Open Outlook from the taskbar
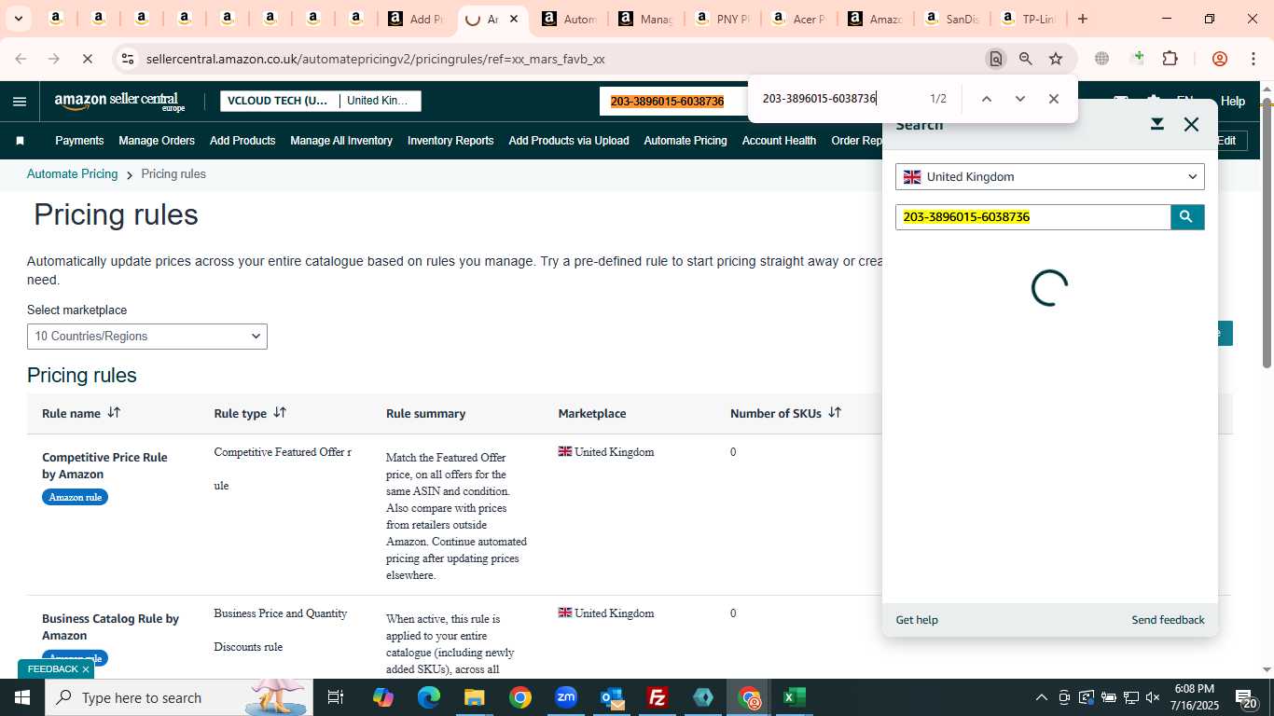1274x716 pixels. pyautogui.click(x=612, y=697)
